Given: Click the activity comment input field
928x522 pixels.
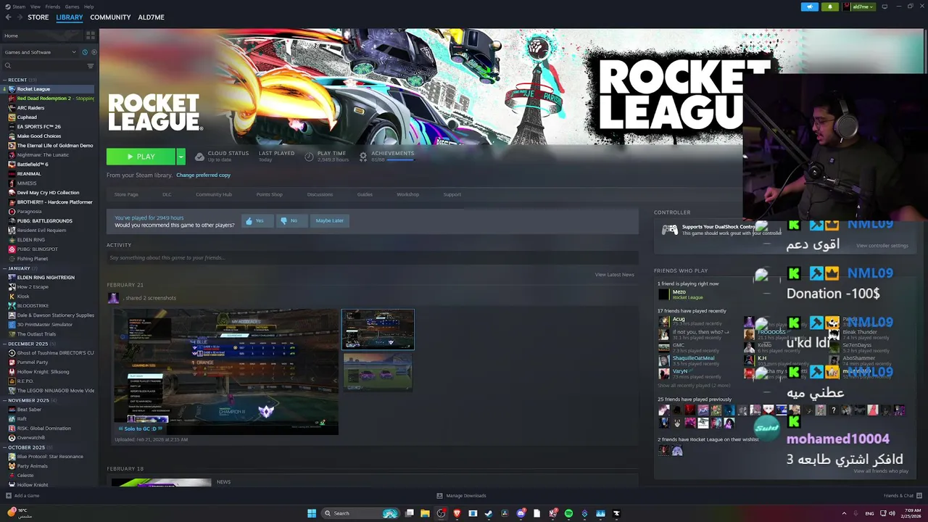Looking at the screenshot, I should pyautogui.click(x=373, y=258).
